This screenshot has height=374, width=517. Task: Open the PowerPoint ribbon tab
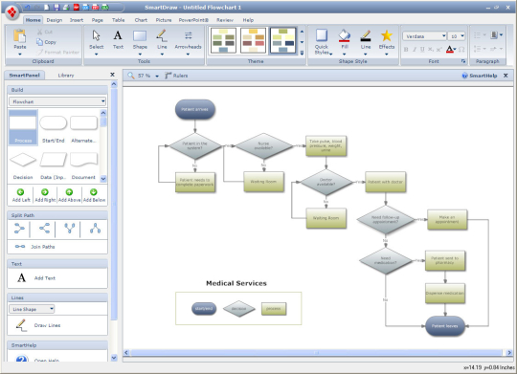pyautogui.click(x=193, y=20)
